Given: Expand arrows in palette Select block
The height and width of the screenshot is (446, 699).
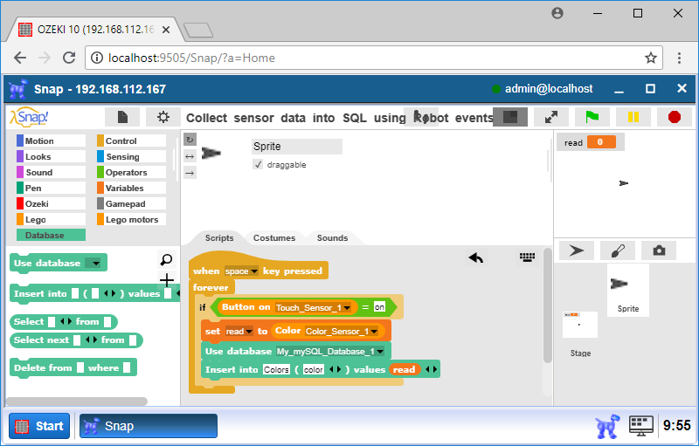Looking at the screenshot, I should (x=66, y=322).
